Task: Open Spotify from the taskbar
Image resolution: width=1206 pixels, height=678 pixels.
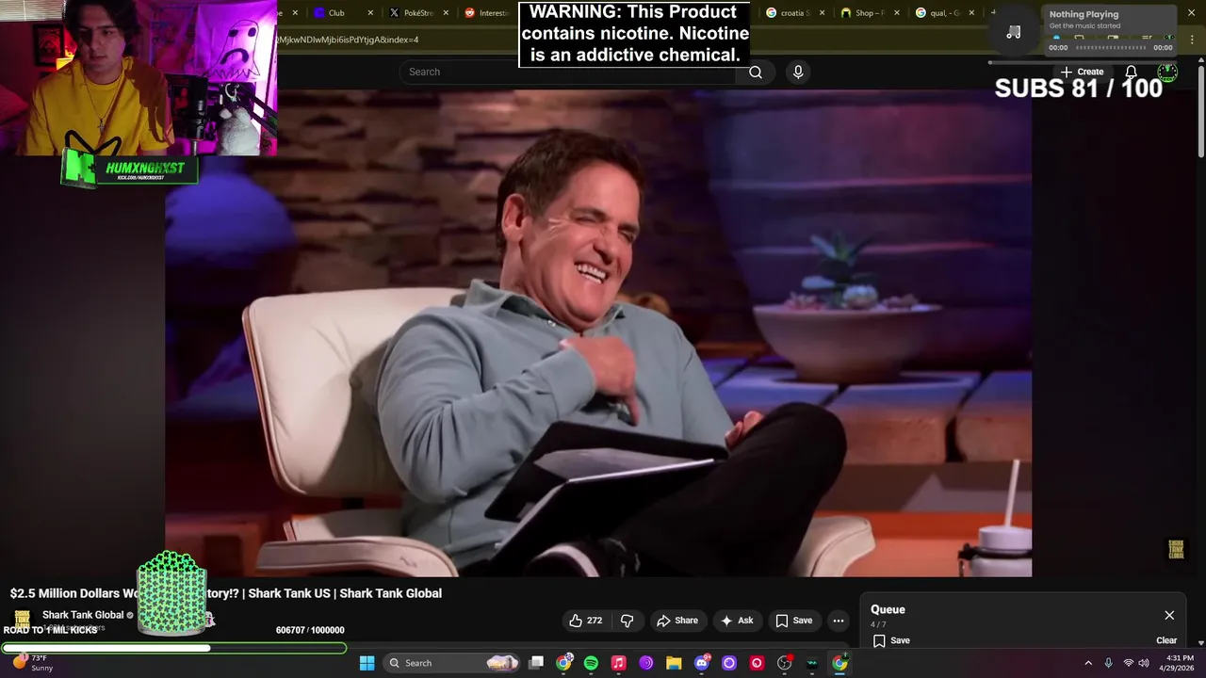Action: 591,663
